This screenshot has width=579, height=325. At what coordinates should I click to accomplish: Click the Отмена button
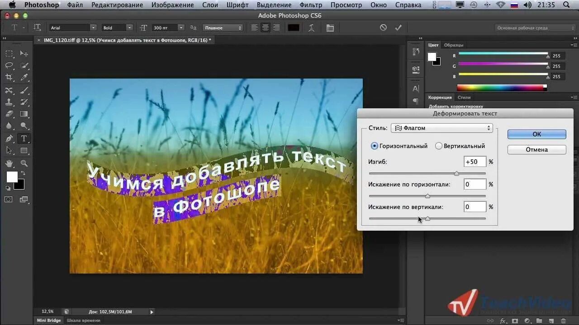(536, 149)
